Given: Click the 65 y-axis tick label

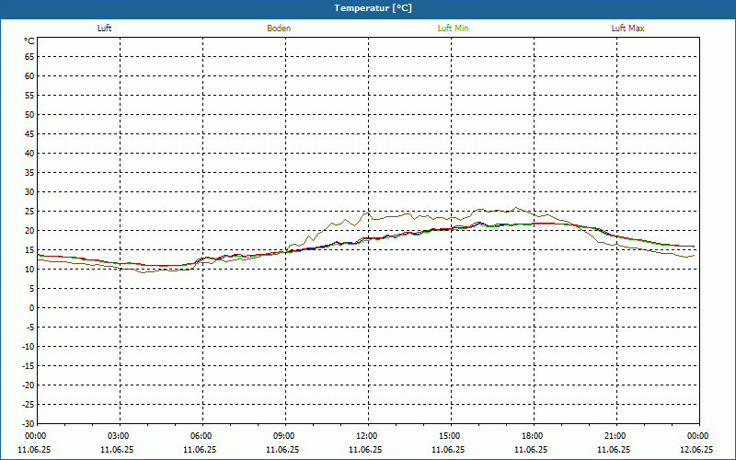Looking at the screenshot, I should (29, 57).
